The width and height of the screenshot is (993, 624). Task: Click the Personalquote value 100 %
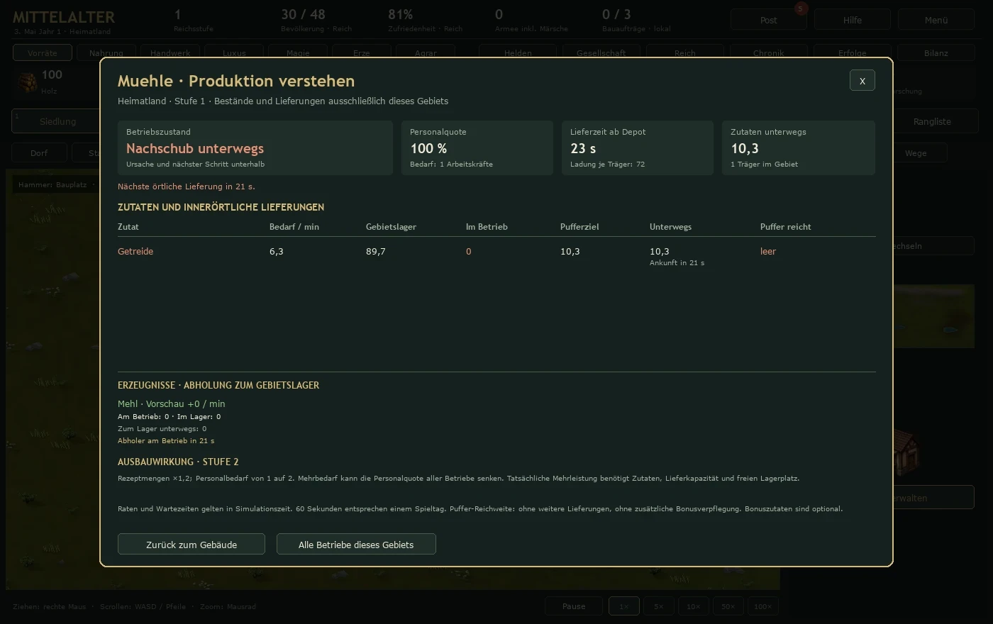click(428, 148)
